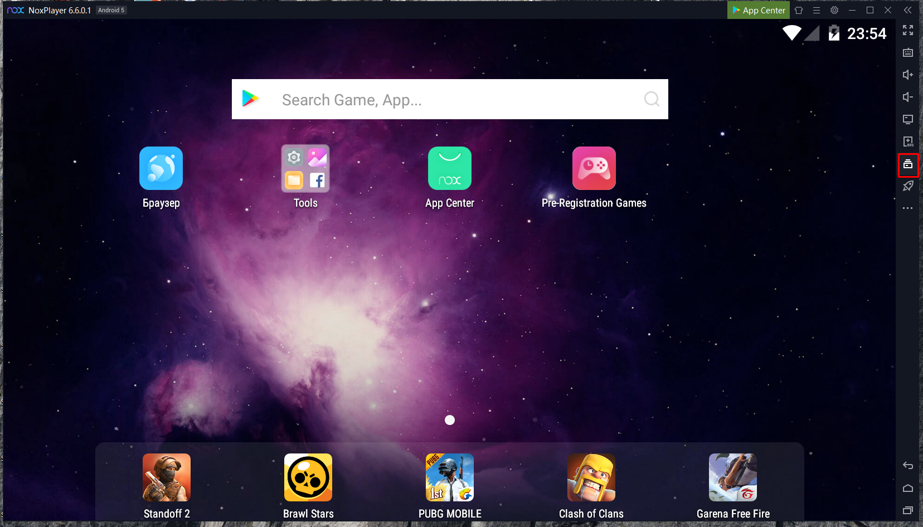The width and height of the screenshot is (923, 527).
Task: Collapse the sidebar with double-arrow icon
Action: pyautogui.click(x=908, y=10)
